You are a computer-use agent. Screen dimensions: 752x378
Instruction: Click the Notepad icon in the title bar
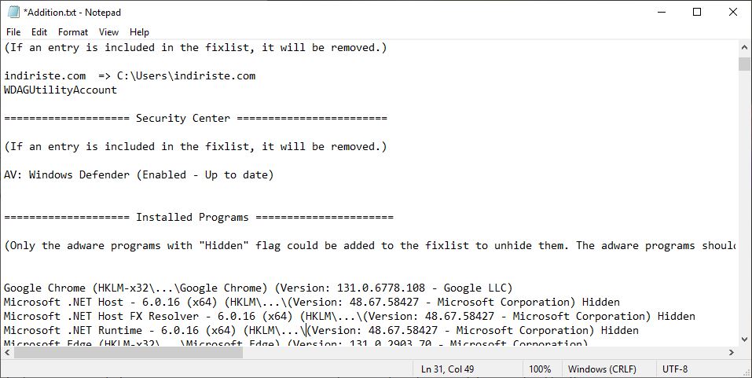(x=13, y=12)
